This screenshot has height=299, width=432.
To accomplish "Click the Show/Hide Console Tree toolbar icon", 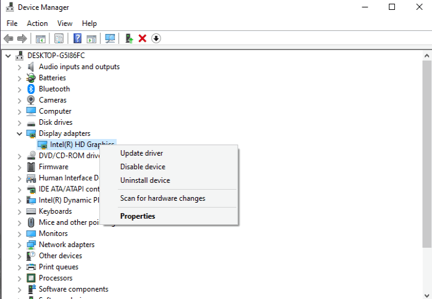I will tap(41, 39).
